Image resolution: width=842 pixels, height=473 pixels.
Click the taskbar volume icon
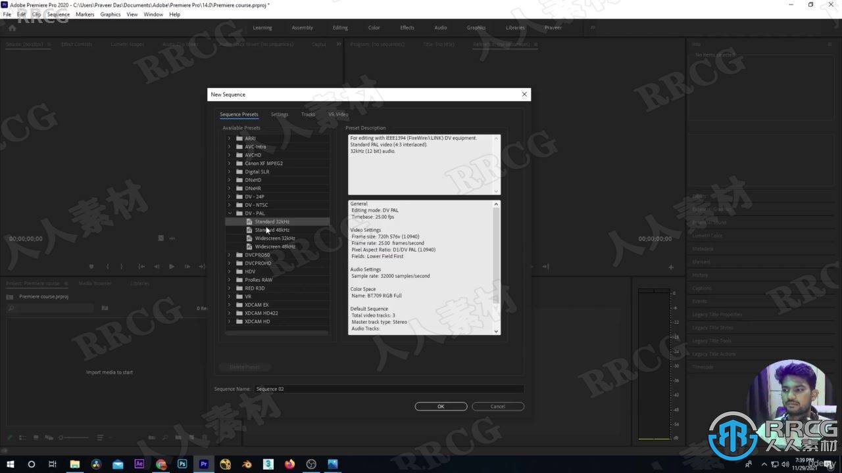pyautogui.click(x=785, y=464)
